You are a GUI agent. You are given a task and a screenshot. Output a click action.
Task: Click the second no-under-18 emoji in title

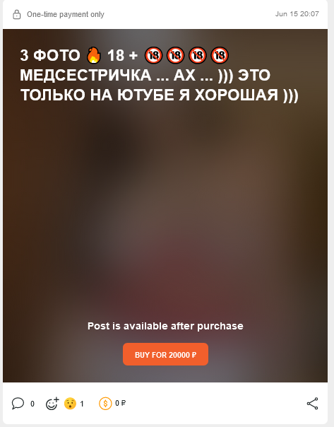point(175,55)
